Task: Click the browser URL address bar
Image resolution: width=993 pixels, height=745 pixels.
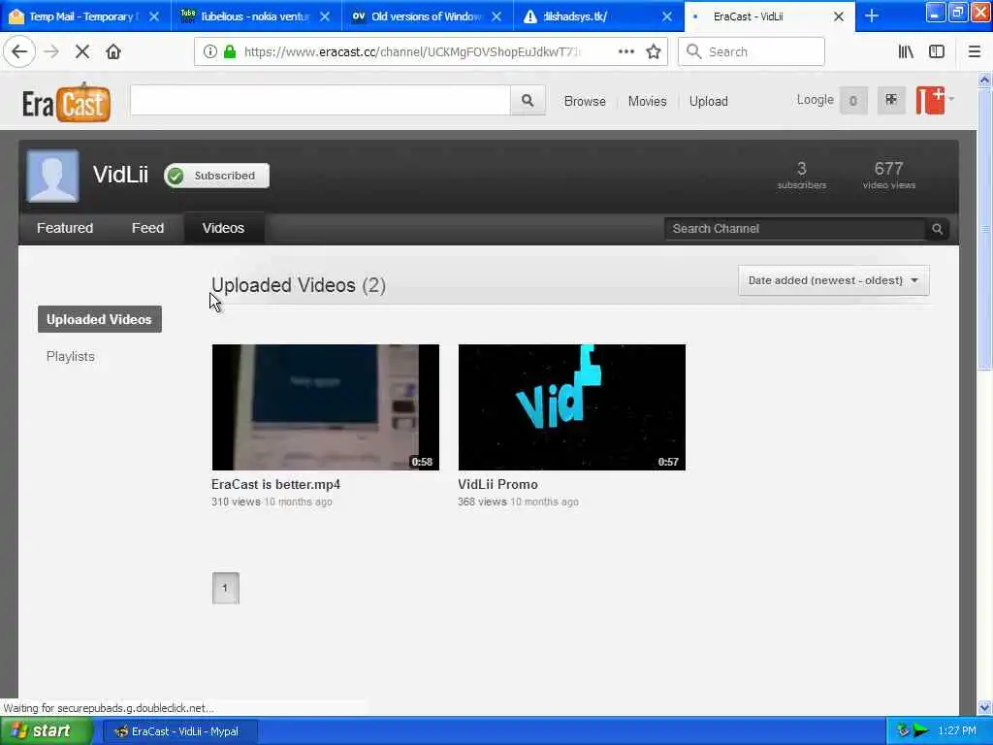Action: point(411,52)
